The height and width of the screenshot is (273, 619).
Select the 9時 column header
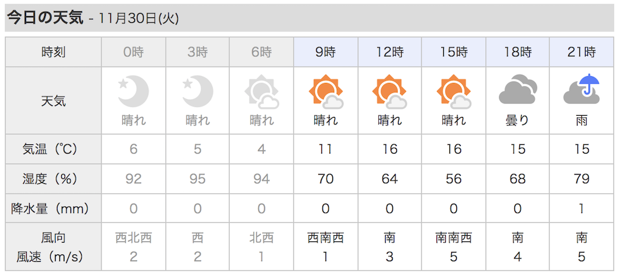coord(326,52)
